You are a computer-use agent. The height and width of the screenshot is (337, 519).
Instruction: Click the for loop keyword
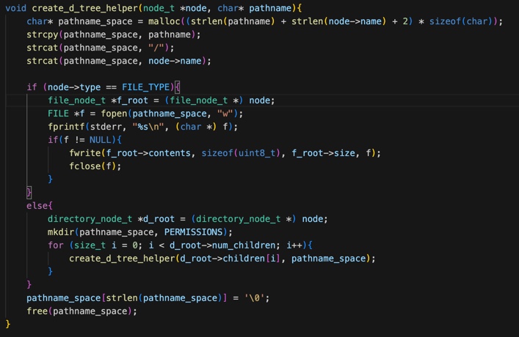point(56,245)
